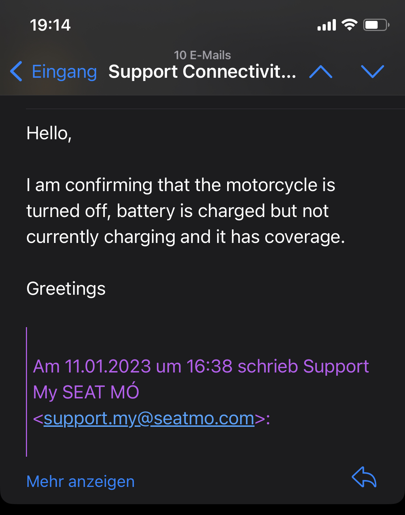The width and height of the screenshot is (405, 515).
Task: Tap the back chevron to leave email
Action: 17,71
